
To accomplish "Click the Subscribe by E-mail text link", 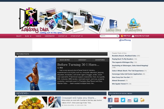I will pos(142,36).
